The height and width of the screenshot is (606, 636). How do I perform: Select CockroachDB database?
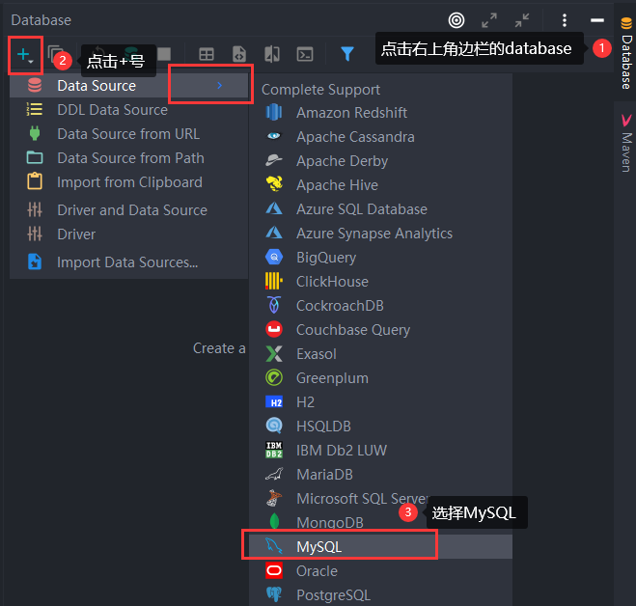[x=381, y=306]
